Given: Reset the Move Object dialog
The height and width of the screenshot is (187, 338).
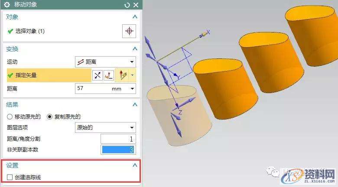Looking at the screenshot, I should point(127,5).
